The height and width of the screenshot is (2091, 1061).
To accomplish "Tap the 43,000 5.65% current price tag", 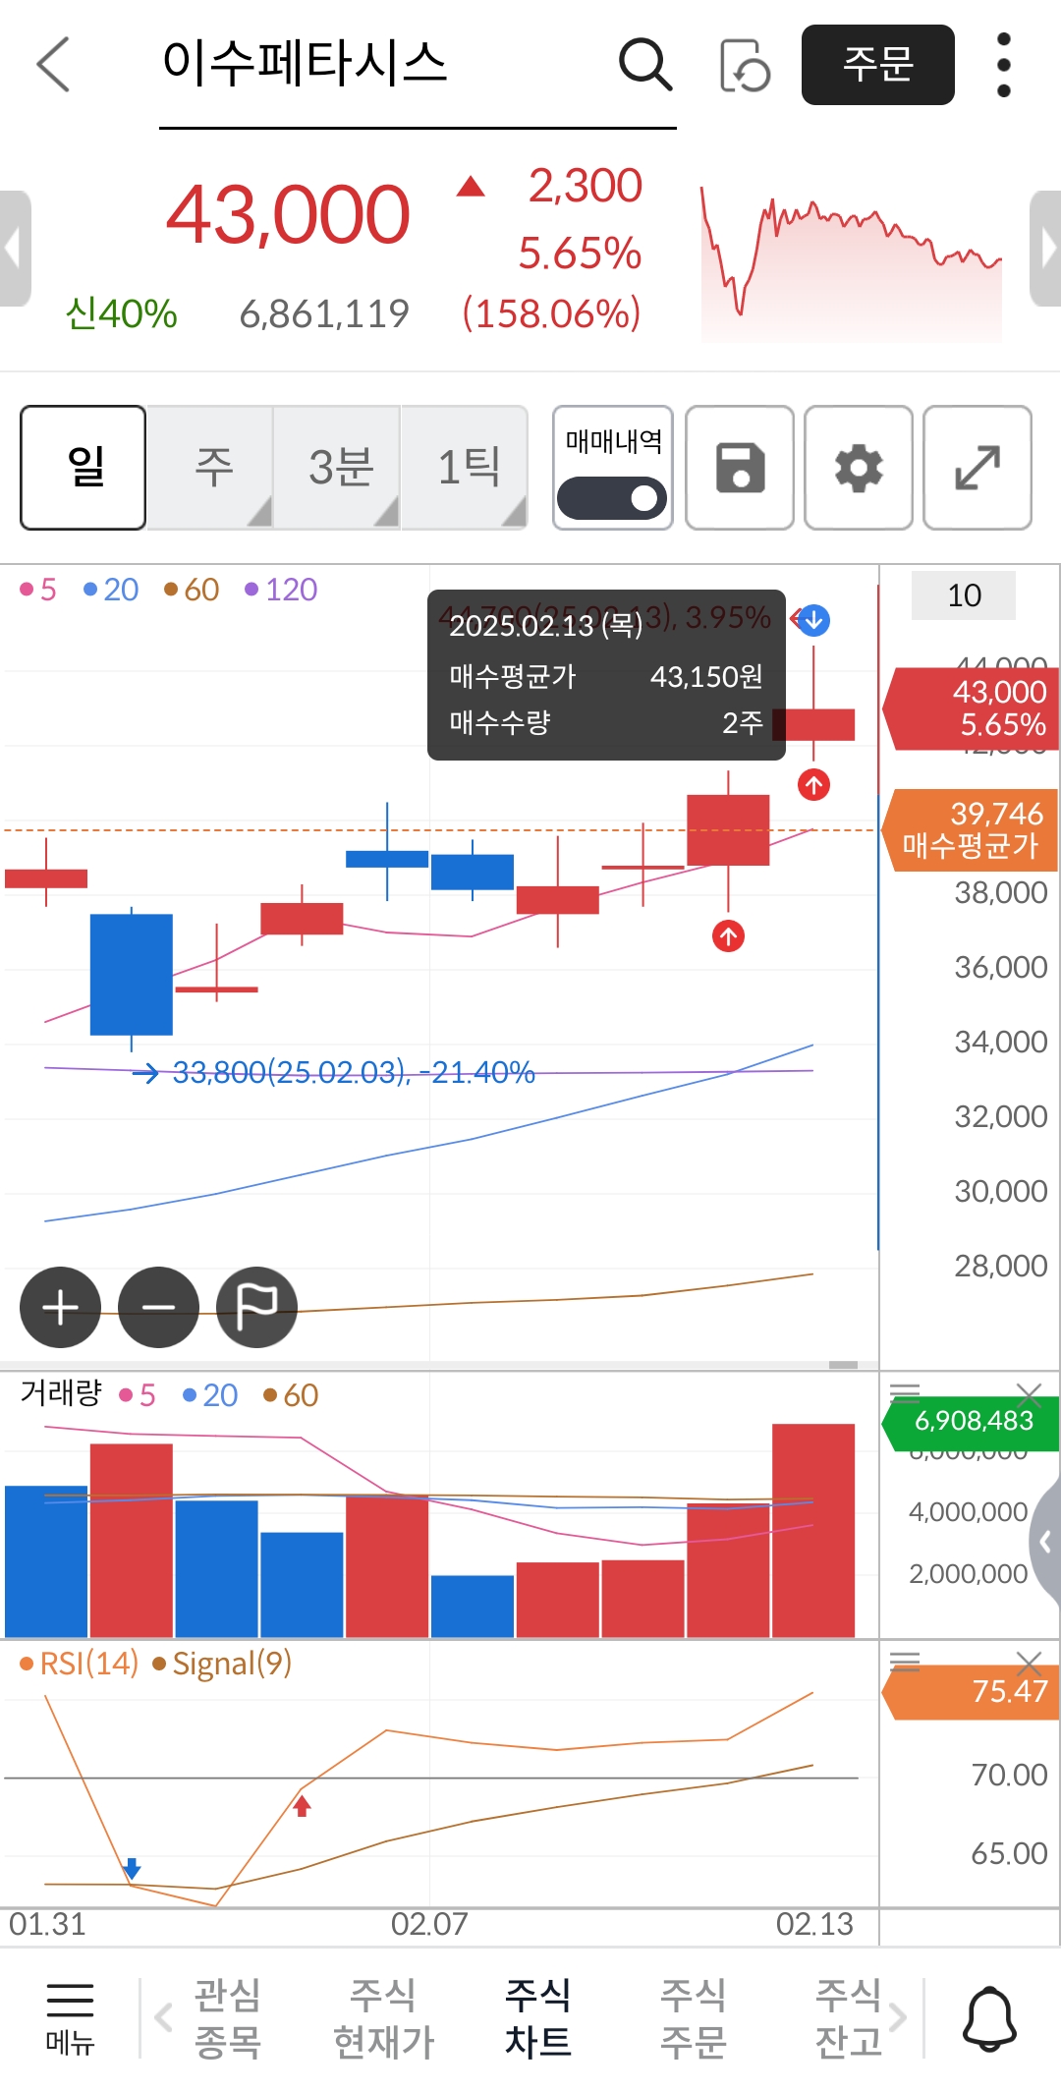I will 971,708.
